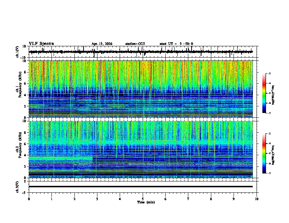This screenshot has height=223, width=289.
Task: Click the ch.2 spectrogram color scale bar
Action: click(264, 153)
